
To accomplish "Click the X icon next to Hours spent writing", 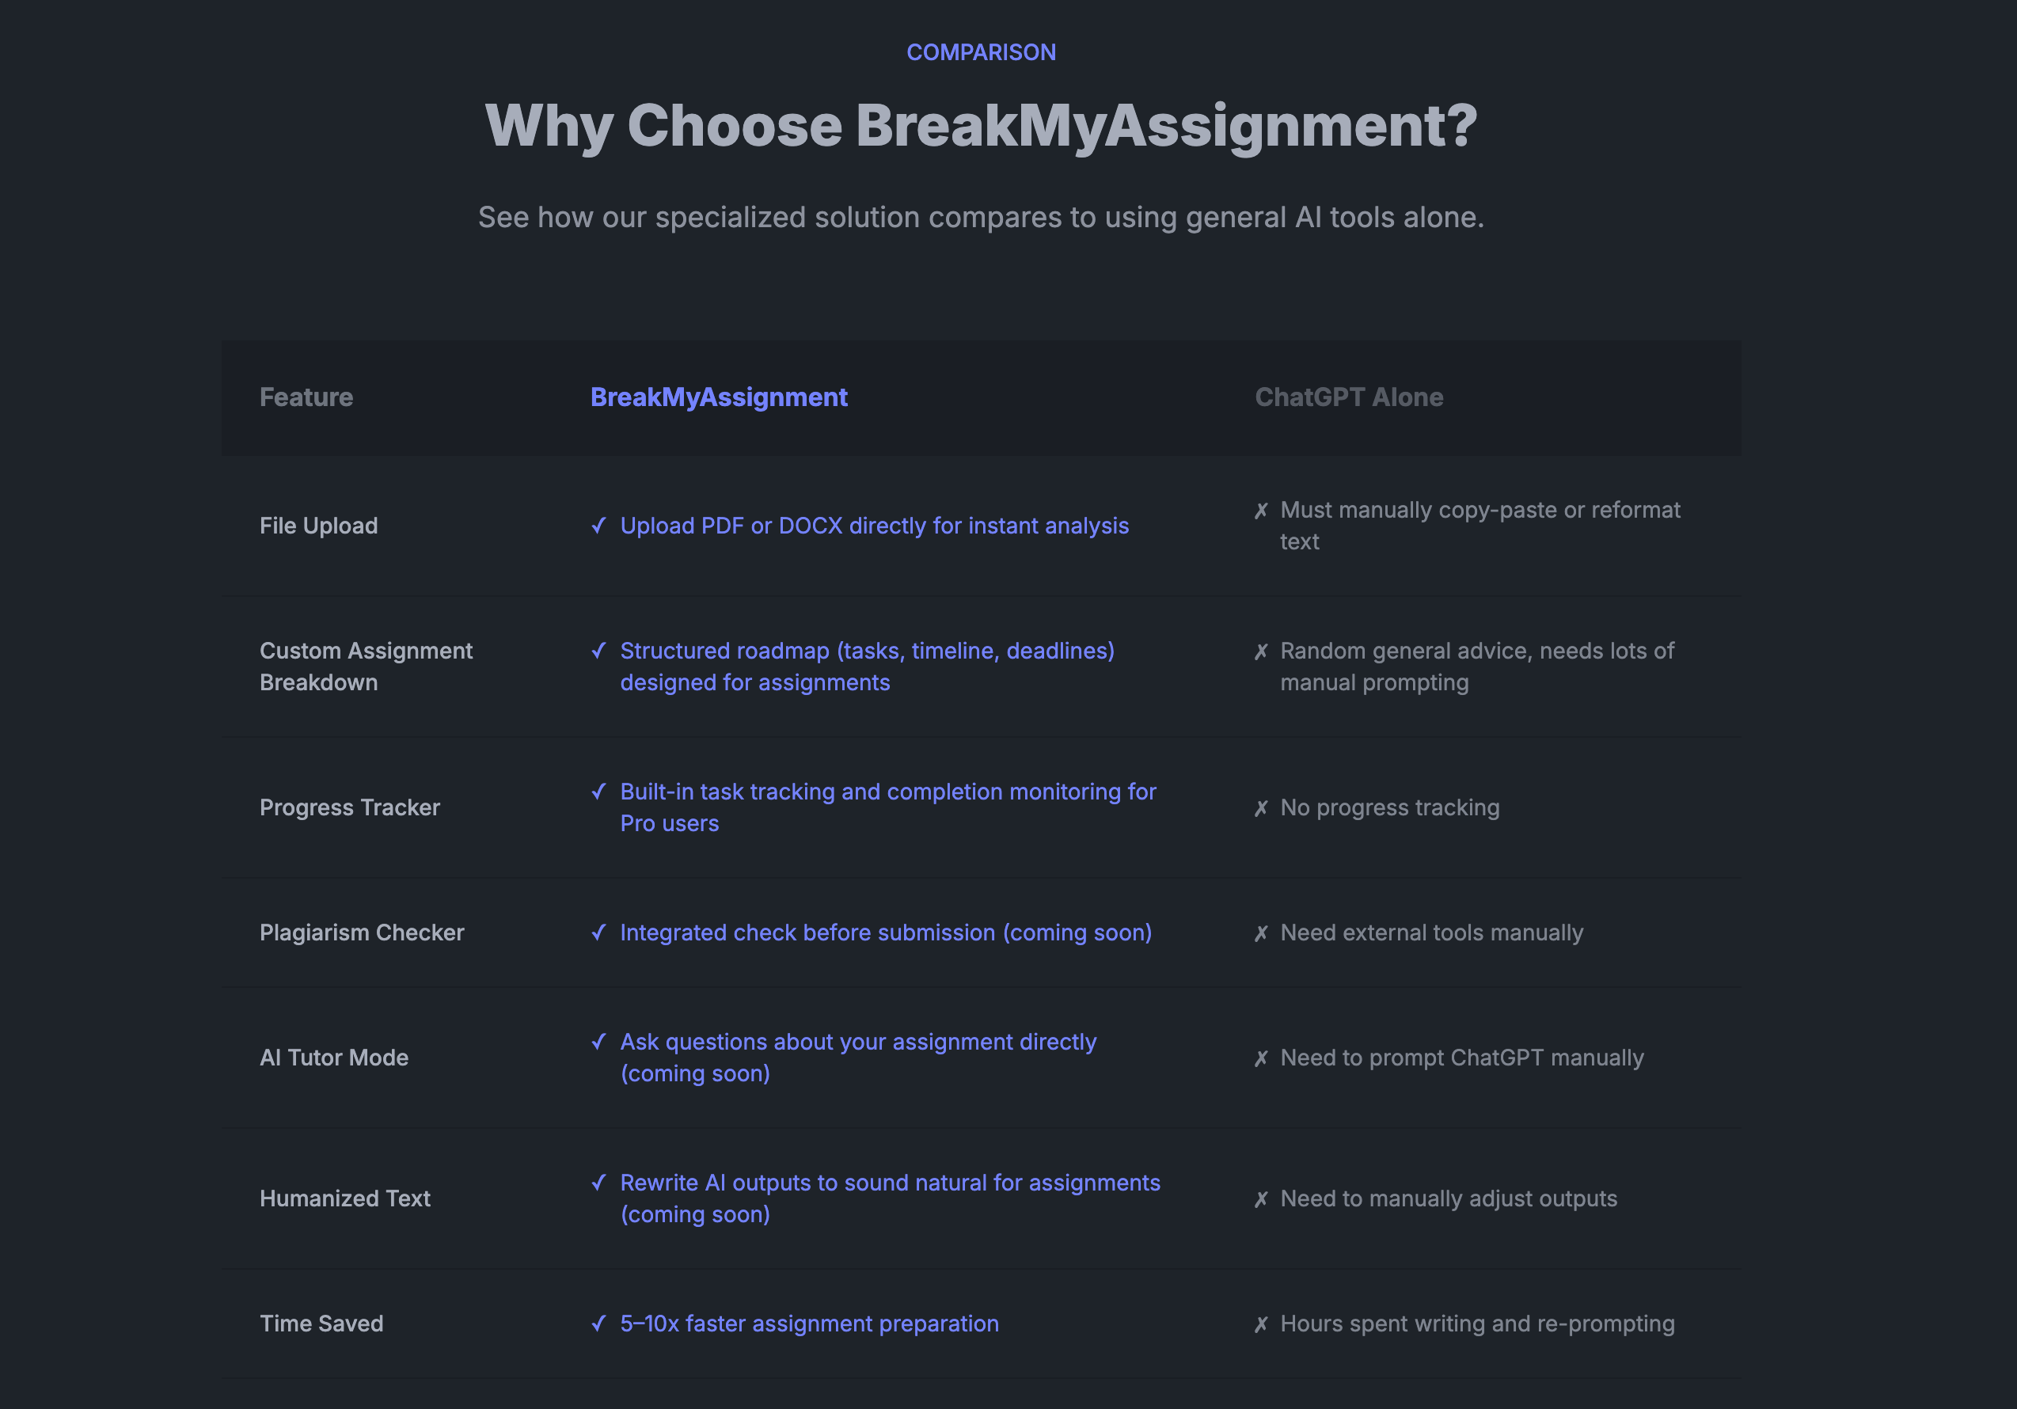I will (1262, 1324).
